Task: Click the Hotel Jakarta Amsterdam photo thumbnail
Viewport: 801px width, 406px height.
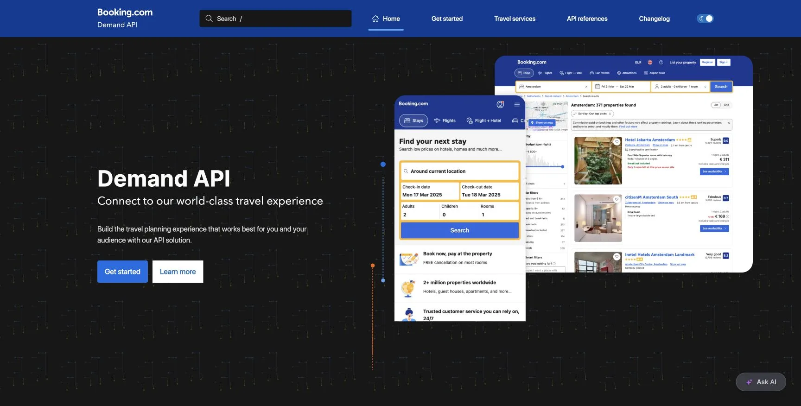Action: 598,161
